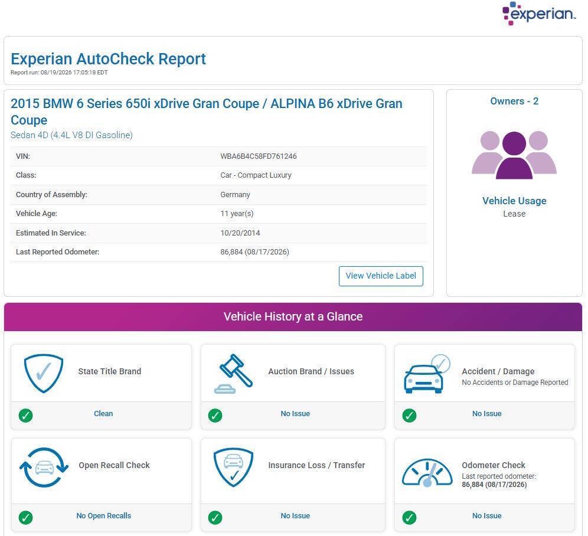Click the Odometer Check gauge icon
Image resolution: width=588 pixels, height=536 pixels.
427,472
